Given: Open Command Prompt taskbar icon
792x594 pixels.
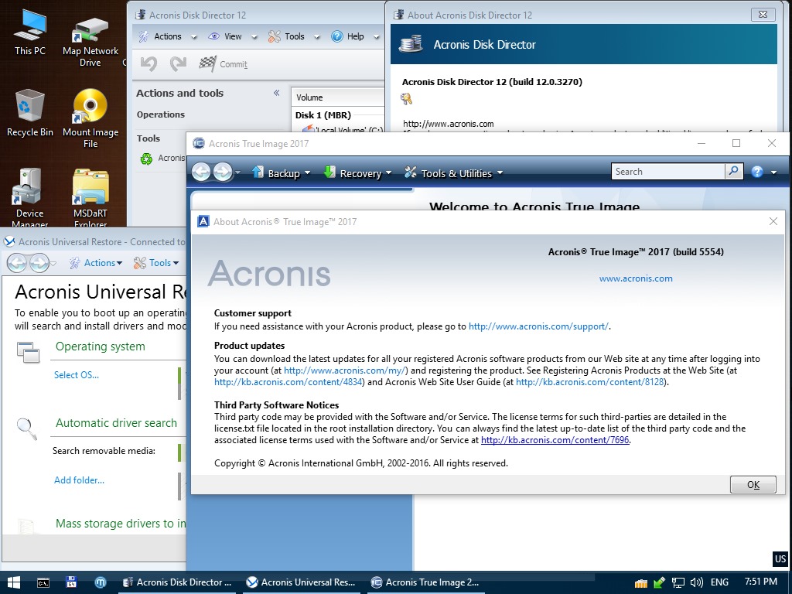Looking at the screenshot, I should tap(43, 582).
